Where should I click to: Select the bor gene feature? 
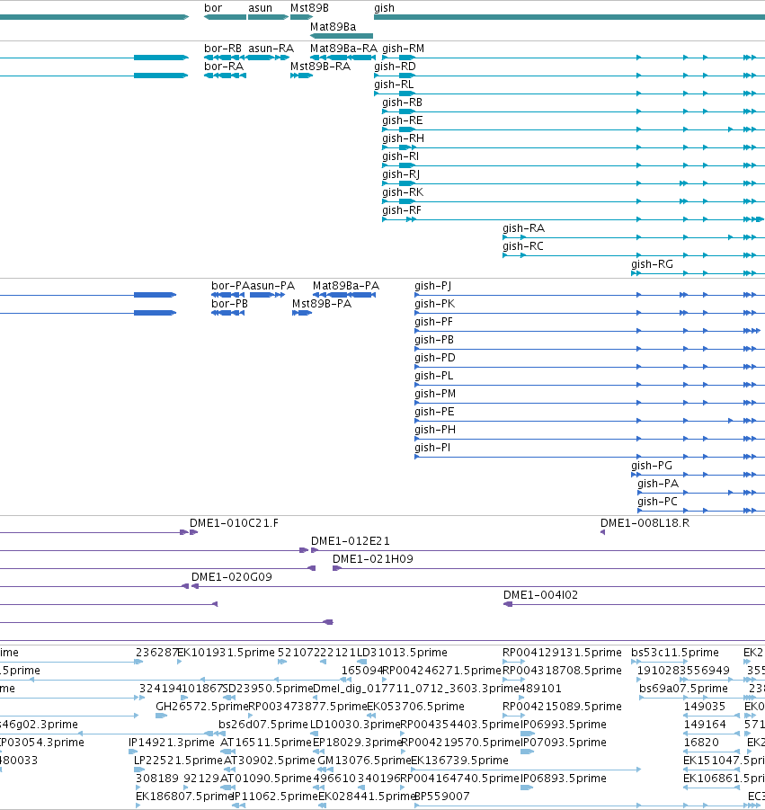[x=226, y=17]
